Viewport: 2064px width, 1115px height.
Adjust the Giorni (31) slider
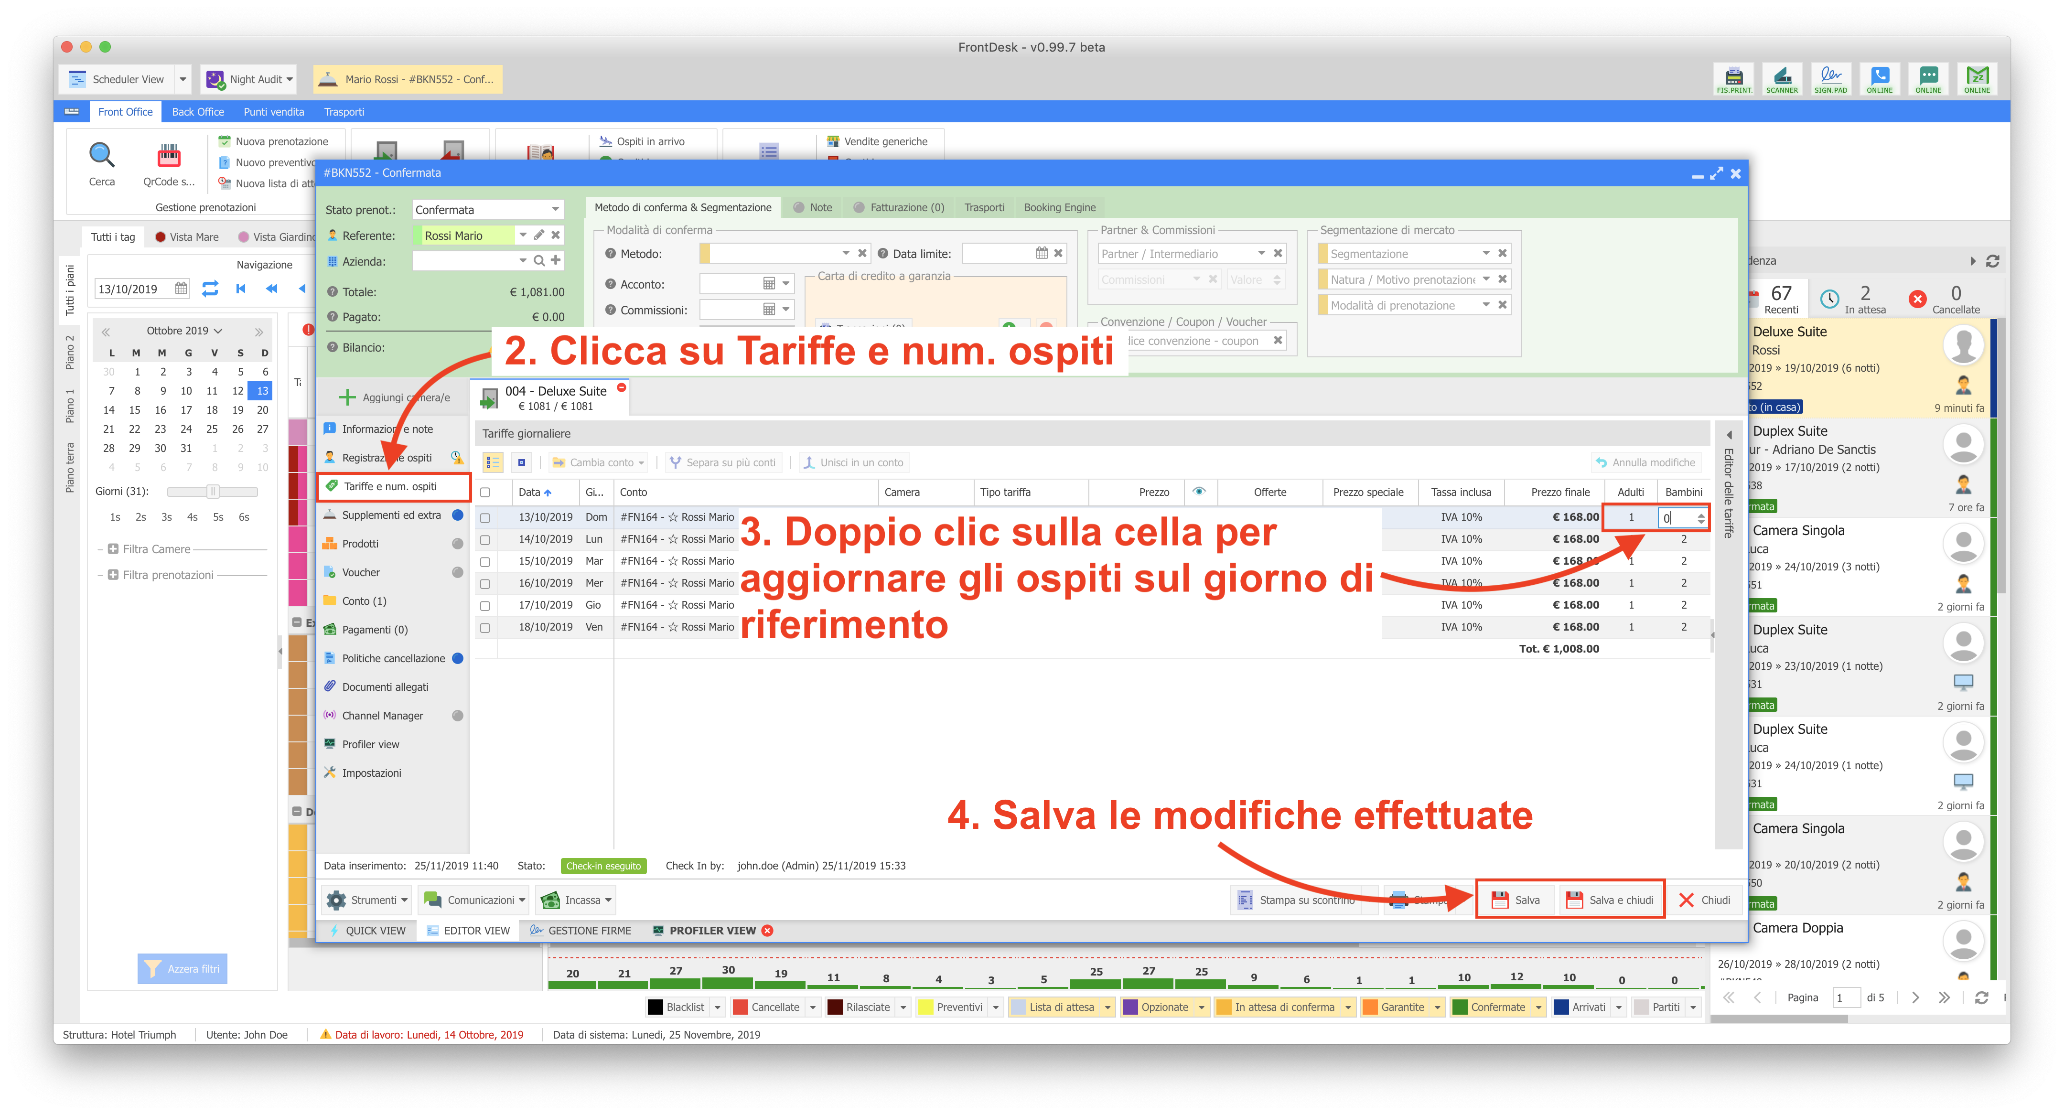[212, 492]
